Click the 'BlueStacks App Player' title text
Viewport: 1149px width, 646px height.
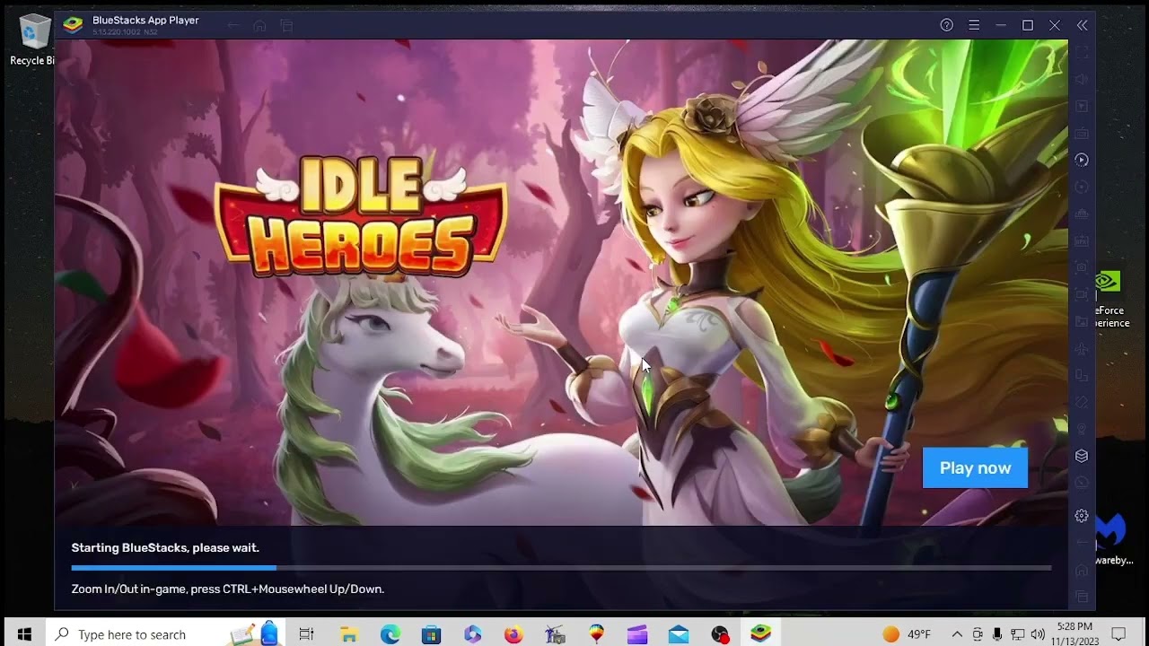tap(145, 20)
